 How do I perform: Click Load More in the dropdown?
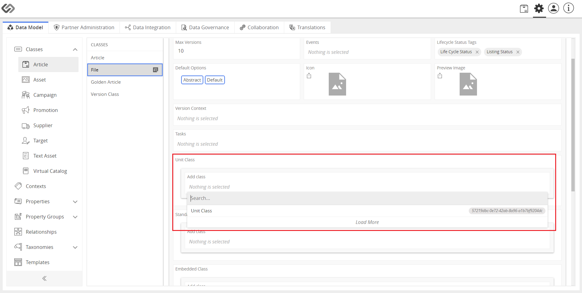tap(367, 222)
